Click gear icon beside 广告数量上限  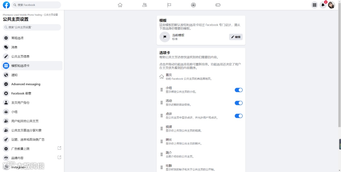pos(6,149)
